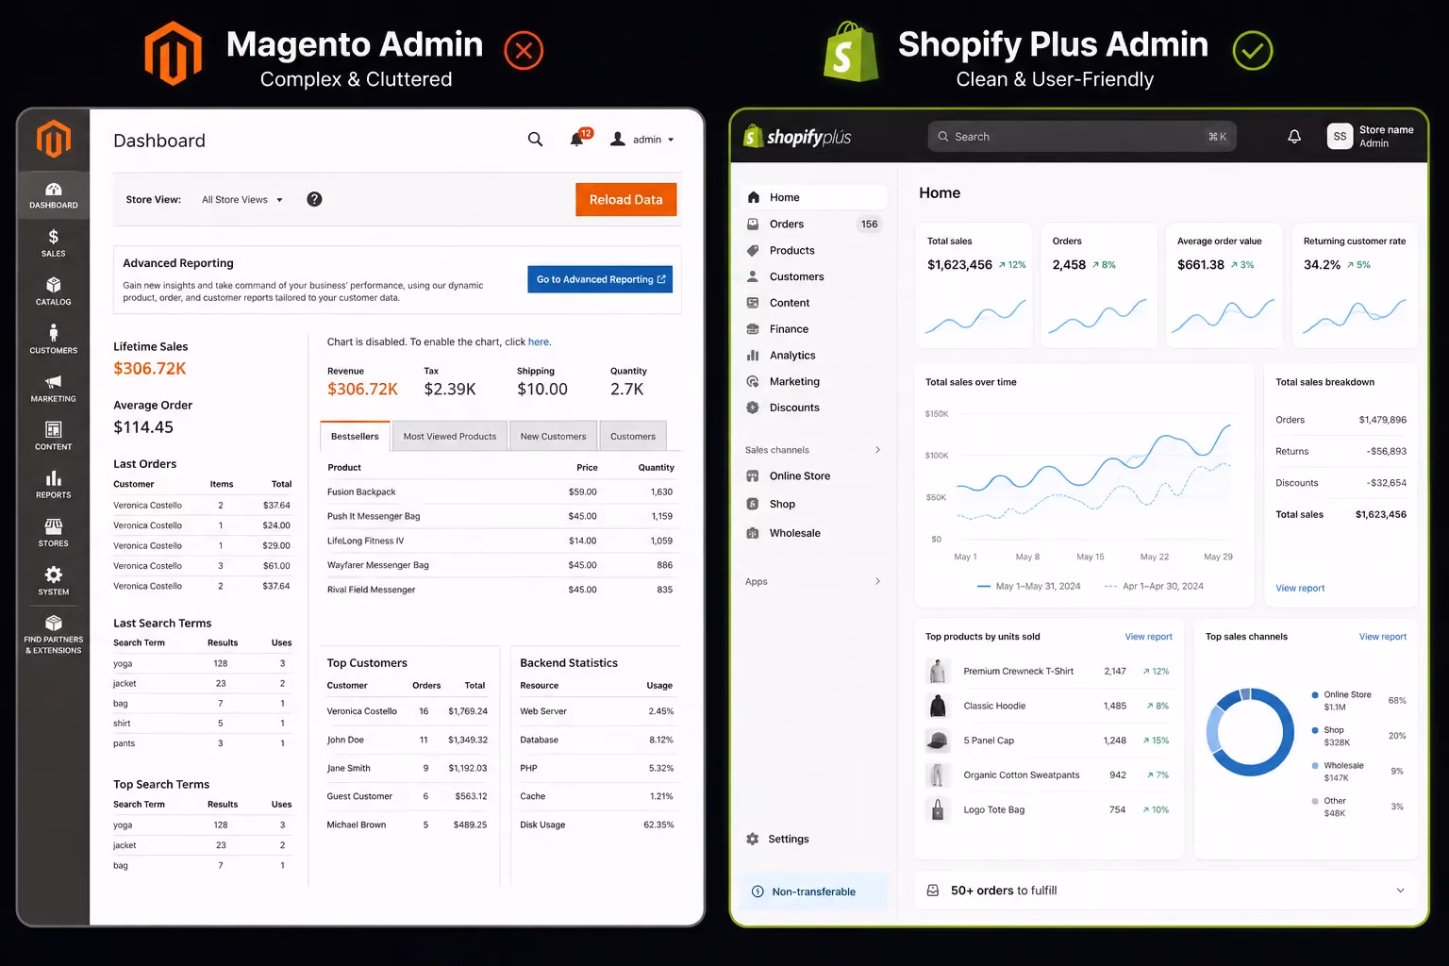Open Dashboard in Magento sidebar

pos(54,195)
